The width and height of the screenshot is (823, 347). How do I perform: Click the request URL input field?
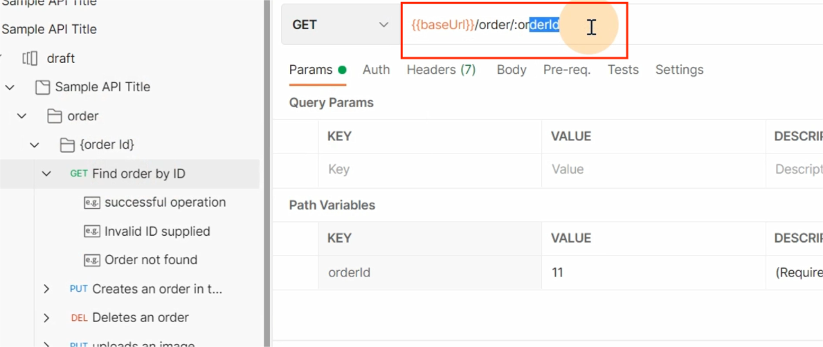pos(611,25)
